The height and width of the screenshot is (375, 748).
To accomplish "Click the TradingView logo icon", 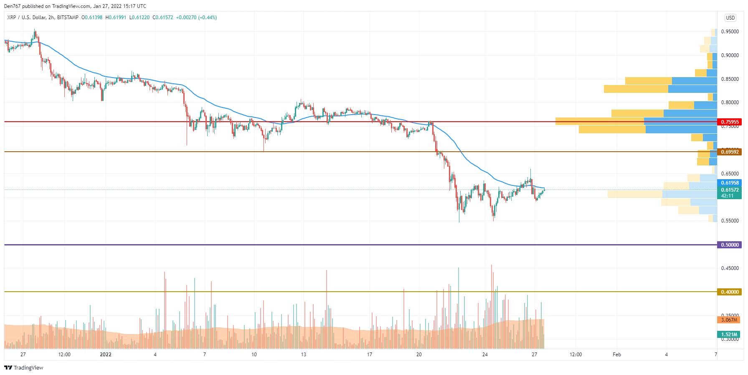I will coord(8,367).
